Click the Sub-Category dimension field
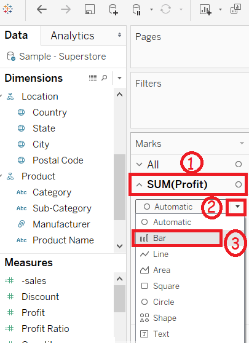The image size is (249, 343). (62, 208)
